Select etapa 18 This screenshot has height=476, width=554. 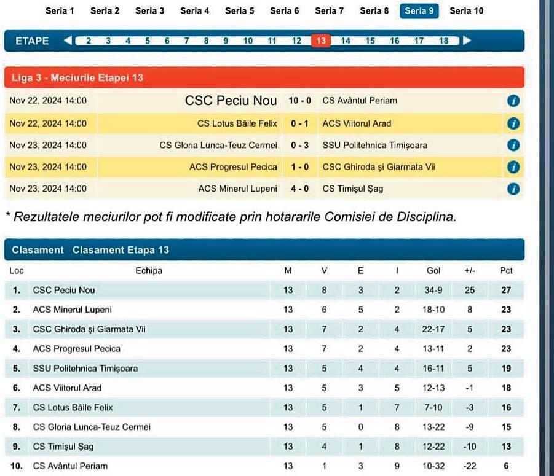tap(443, 41)
